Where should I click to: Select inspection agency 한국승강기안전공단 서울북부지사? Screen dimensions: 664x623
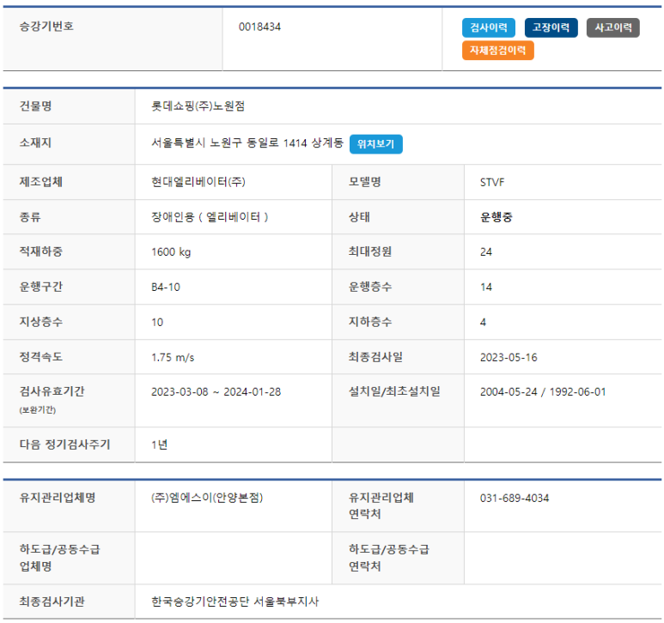(x=235, y=602)
